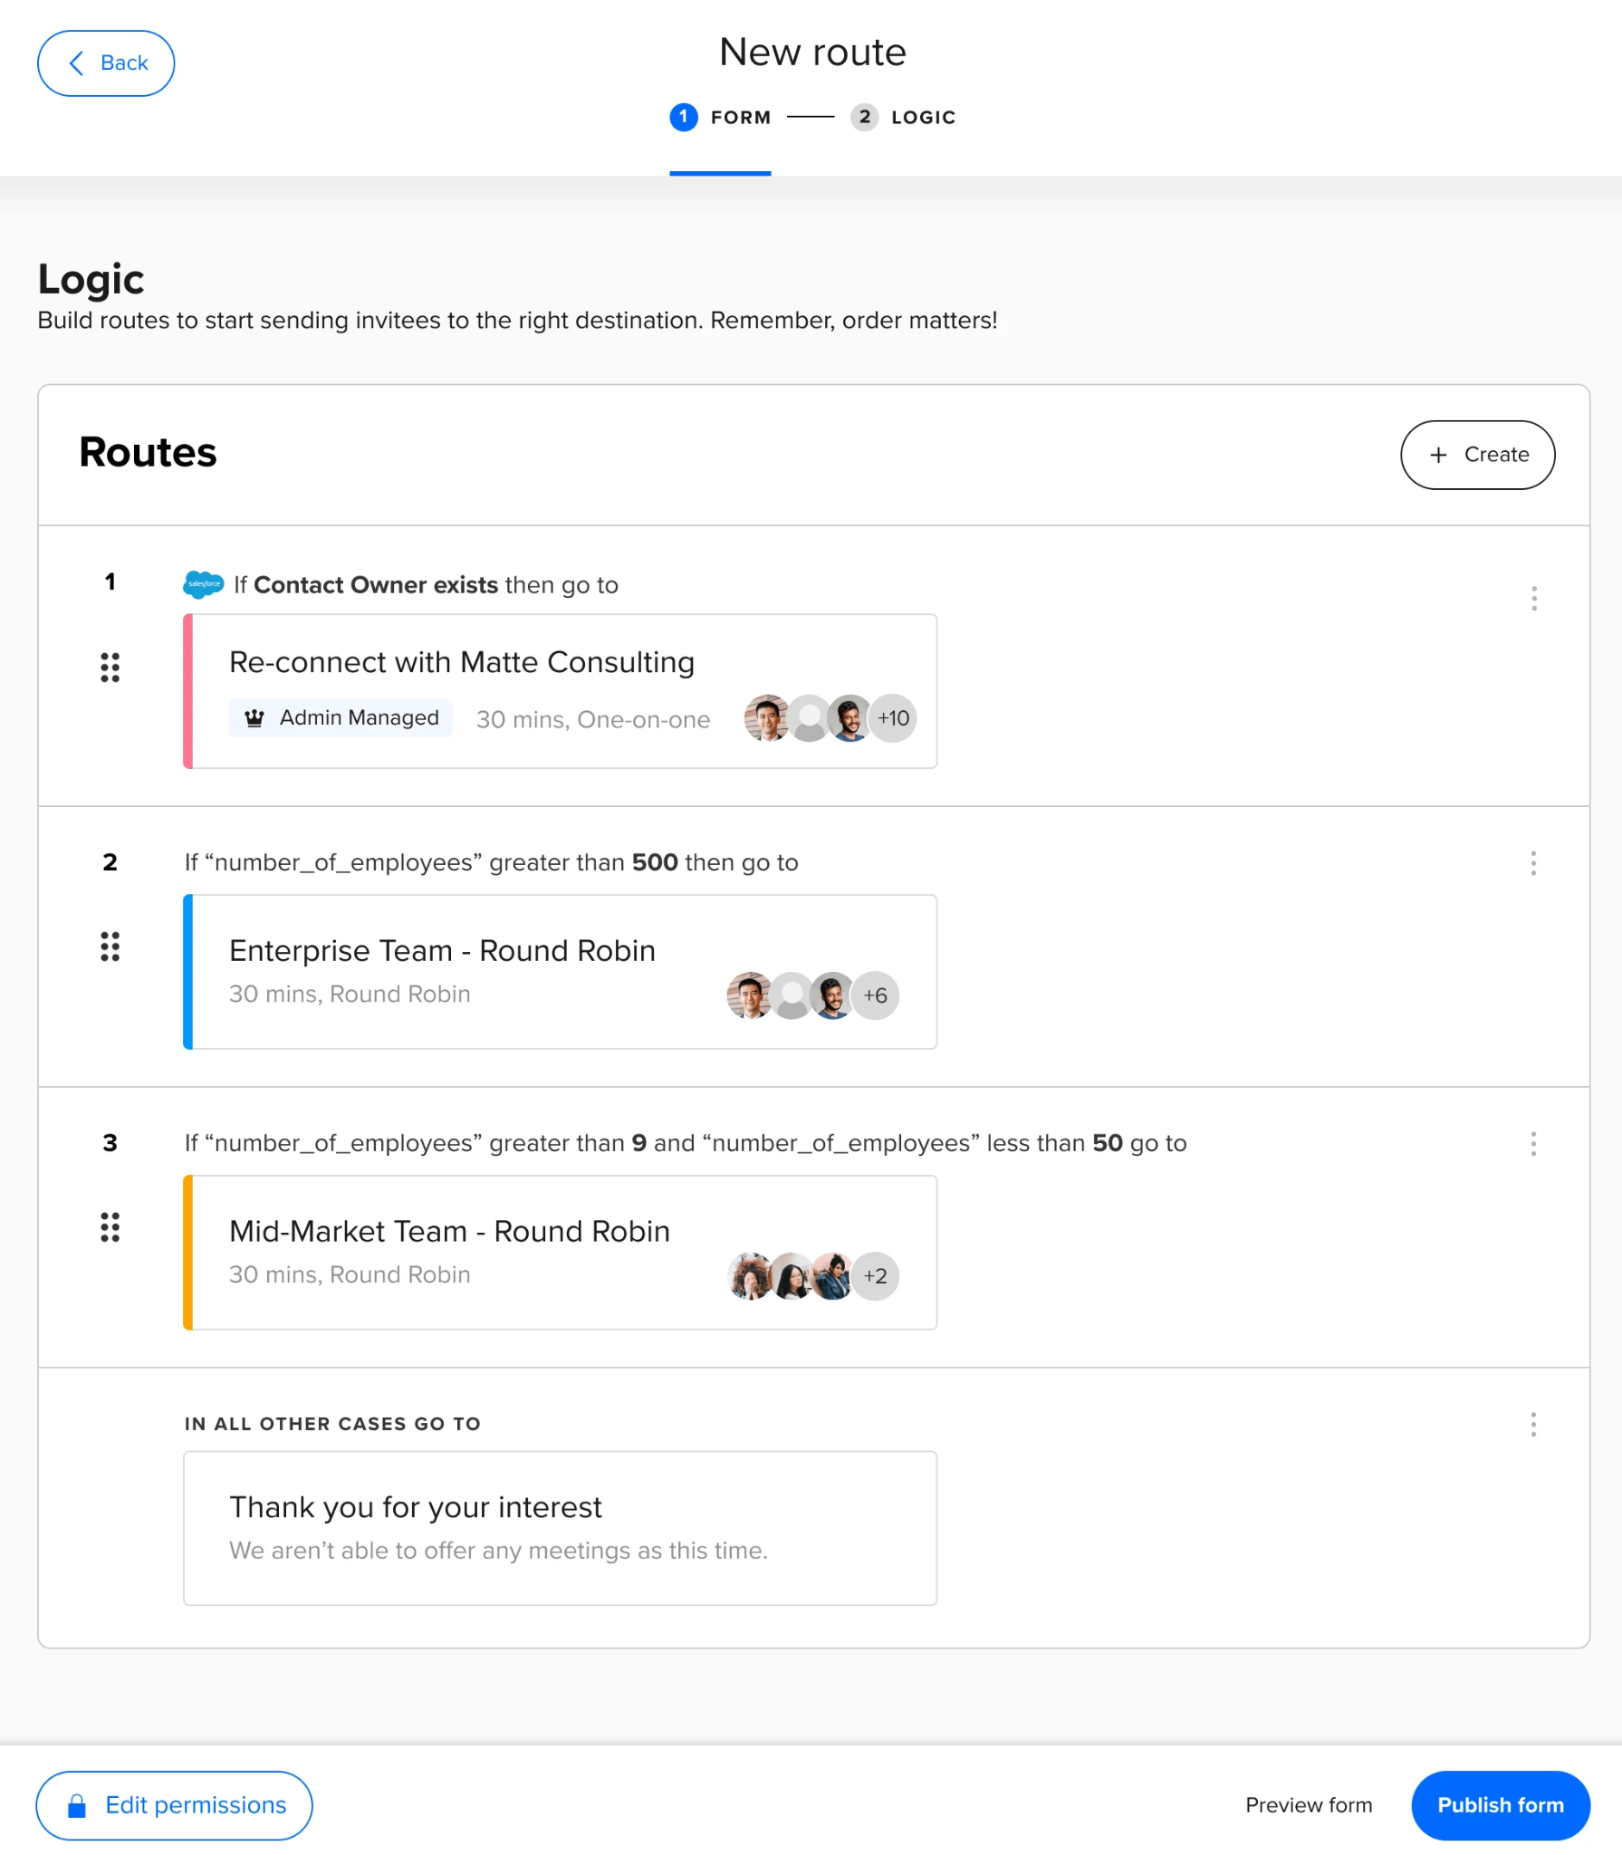The image size is (1622, 1855).
Task: Click the Salesforce cloud icon in route 1
Action: coord(203,584)
